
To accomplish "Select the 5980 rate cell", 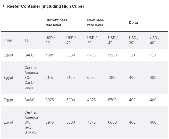I will tap(112, 55).
